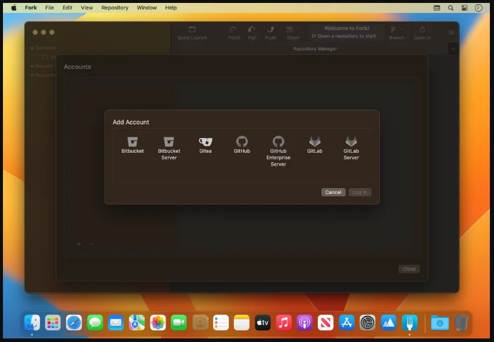Open the Repository menu
Screen dimensions: 494x342
pyautogui.click(x=115, y=8)
